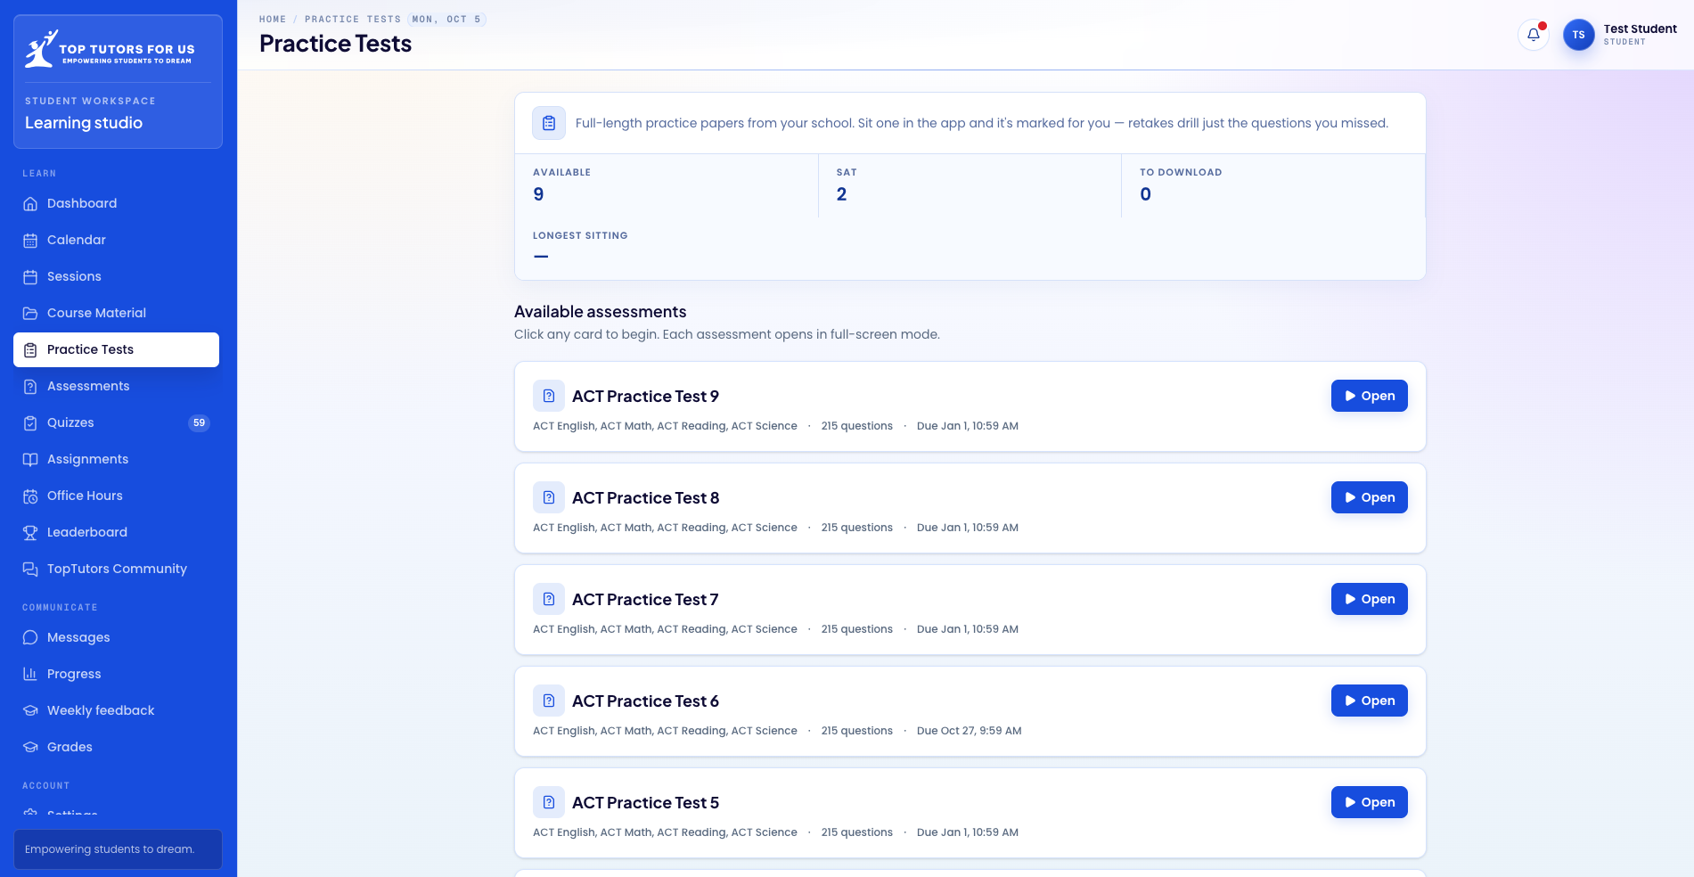1694x877 pixels.
Task: Click the Progress bar-chart icon
Action: [x=30, y=675]
